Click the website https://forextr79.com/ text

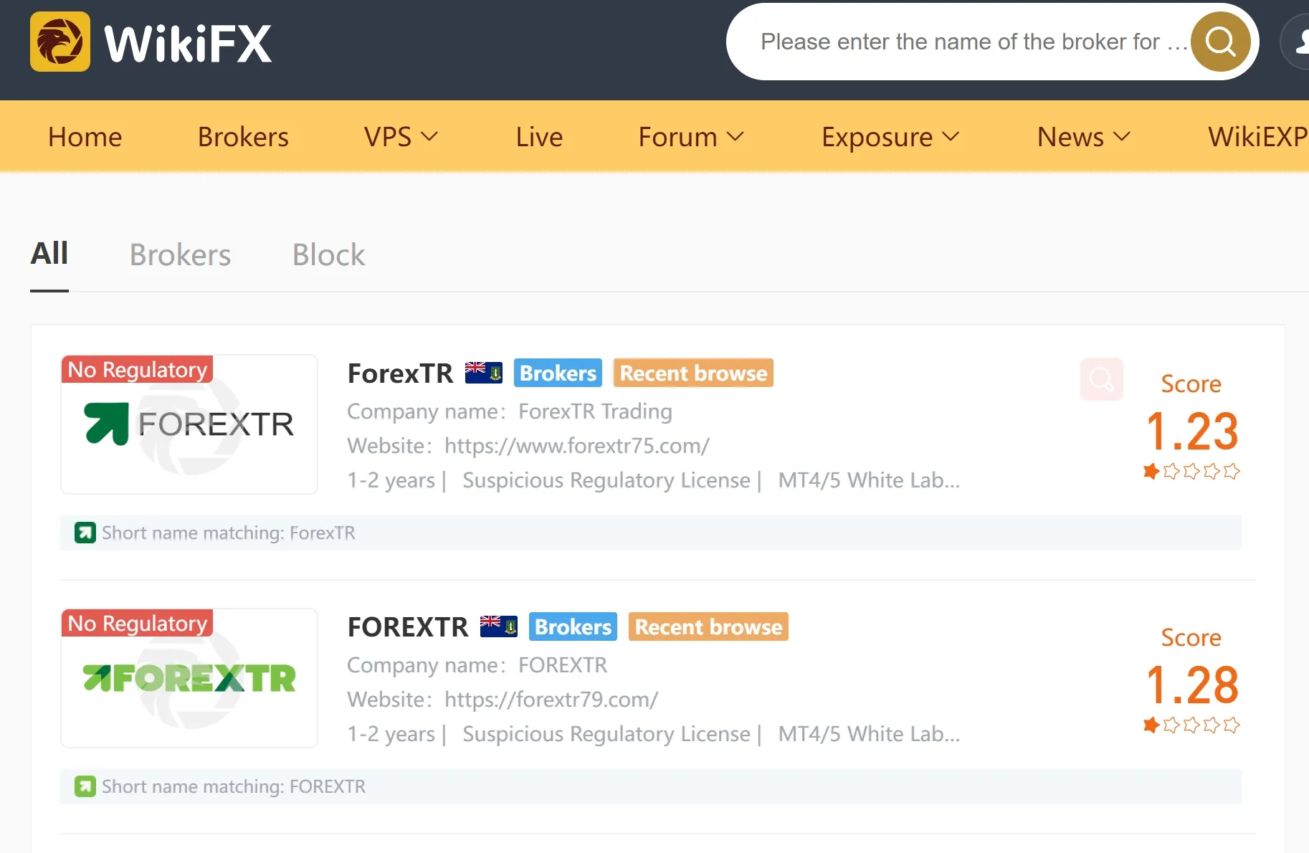pyautogui.click(x=551, y=700)
